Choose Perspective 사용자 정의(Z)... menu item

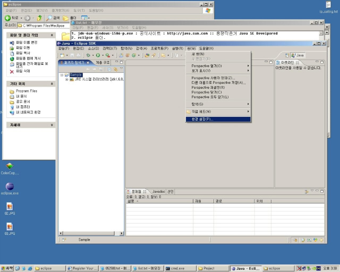(x=218, y=78)
